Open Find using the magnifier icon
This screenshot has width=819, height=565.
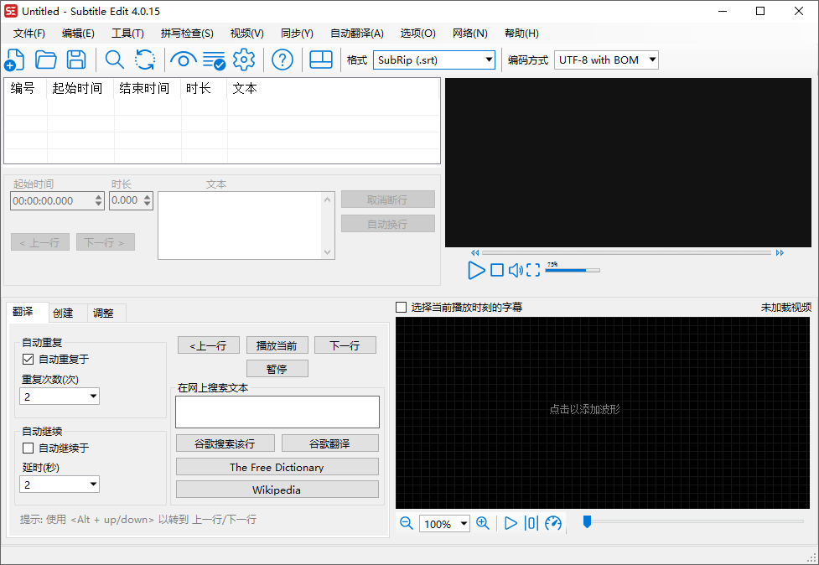point(113,59)
